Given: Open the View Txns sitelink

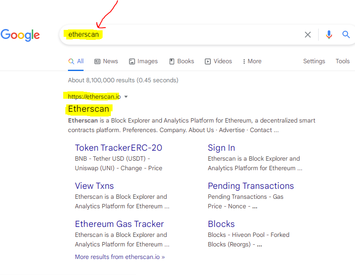Looking at the screenshot, I should click(x=94, y=186).
